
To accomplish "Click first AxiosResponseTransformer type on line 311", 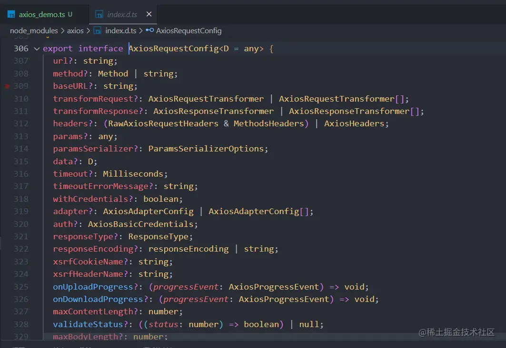I will pos(213,111).
